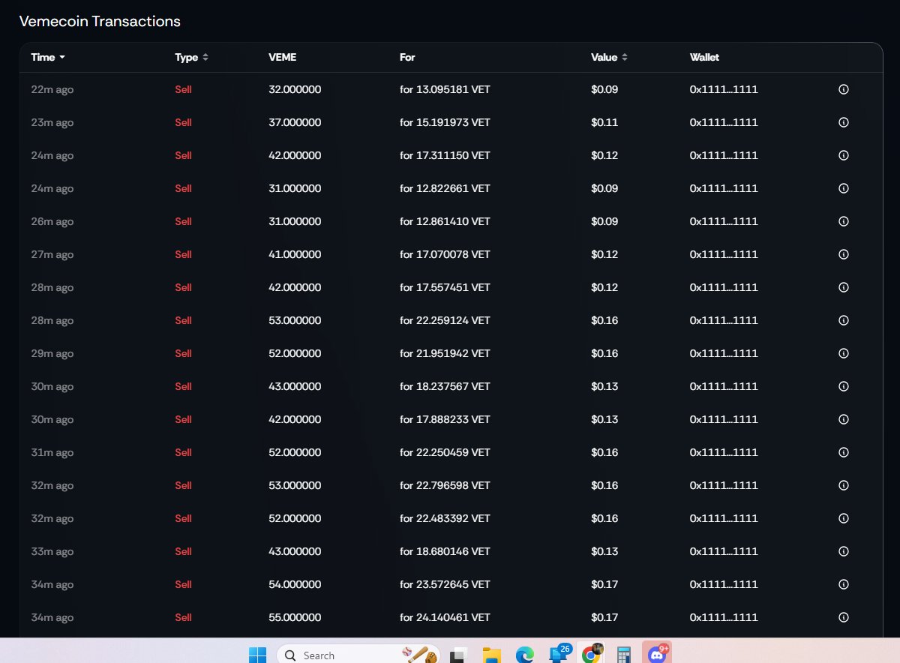Click the For column header
This screenshot has height=663, width=900.
pyautogui.click(x=407, y=58)
